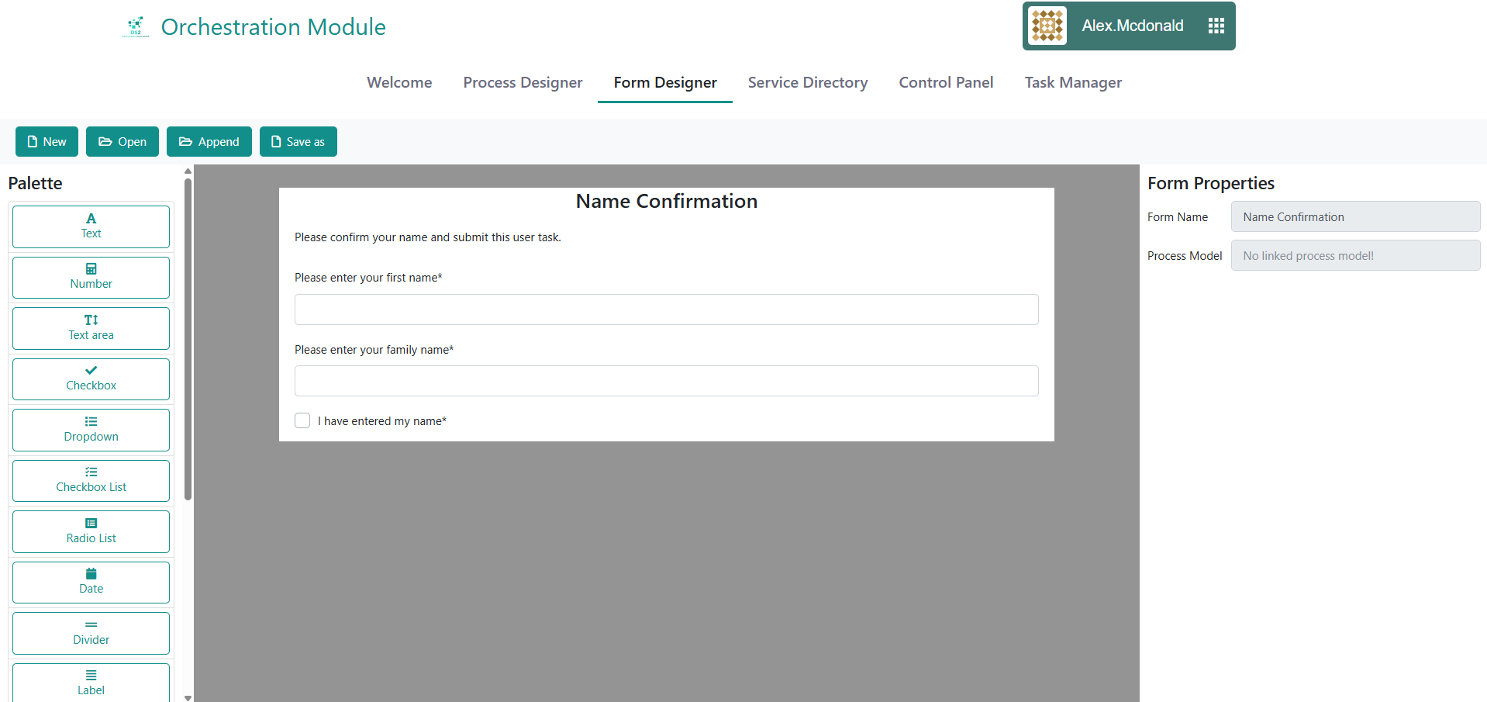This screenshot has height=702, width=1487.
Task: Select the Dropdown palette element
Action: (91, 430)
